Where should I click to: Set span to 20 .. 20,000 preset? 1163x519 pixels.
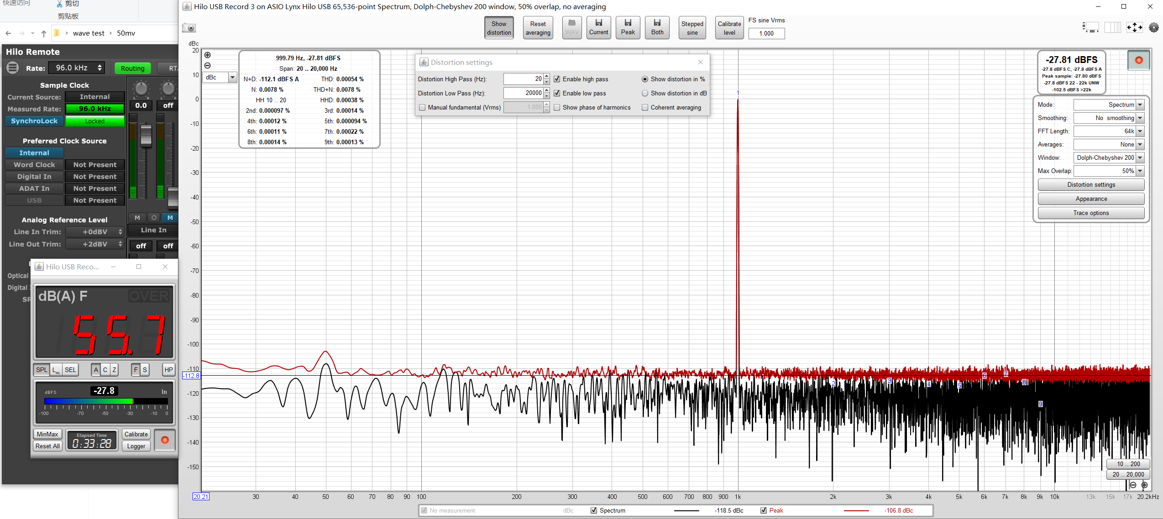[1128, 475]
